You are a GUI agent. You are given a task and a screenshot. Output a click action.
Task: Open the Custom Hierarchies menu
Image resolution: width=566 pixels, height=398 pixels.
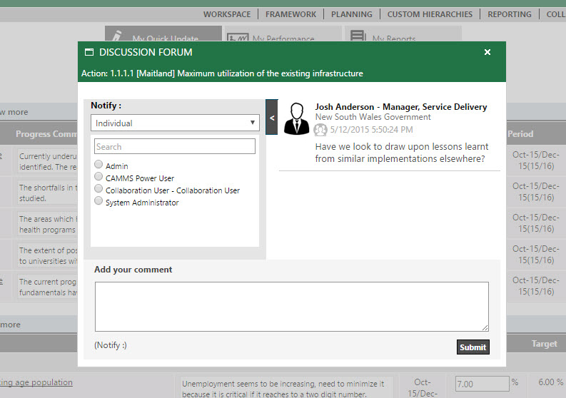pos(430,14)
